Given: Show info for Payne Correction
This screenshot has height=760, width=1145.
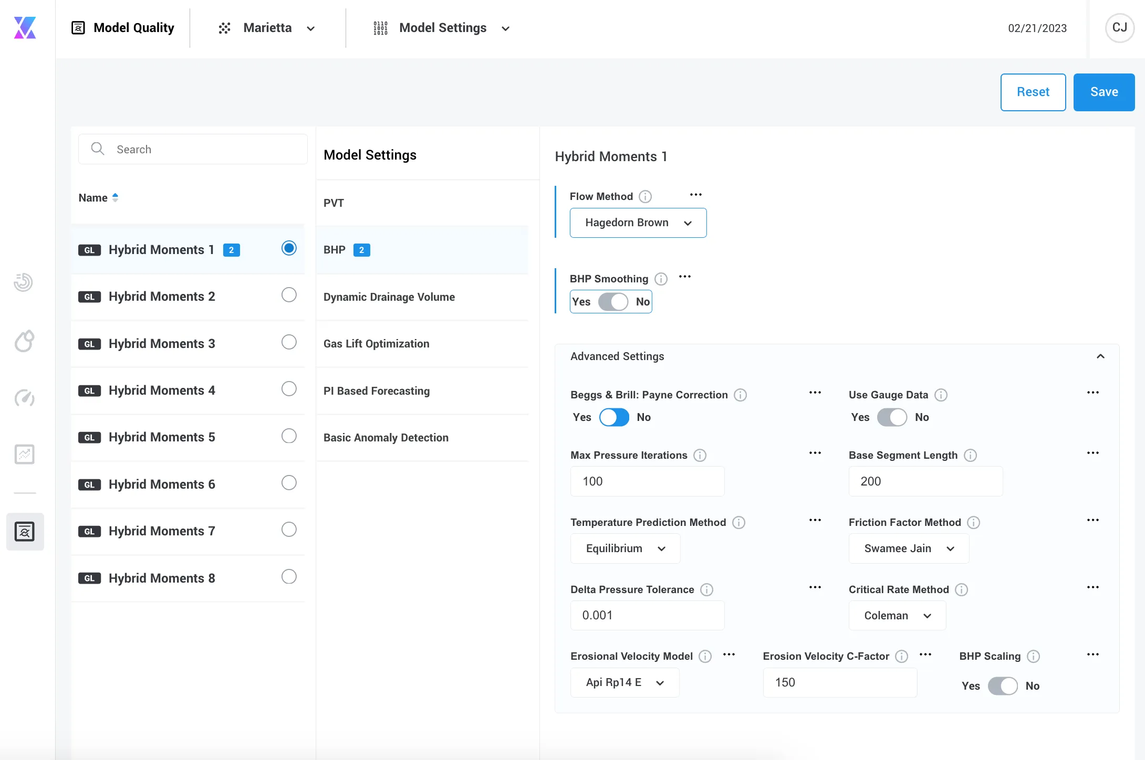Looking at the screenshot, I should pos(740,395).
